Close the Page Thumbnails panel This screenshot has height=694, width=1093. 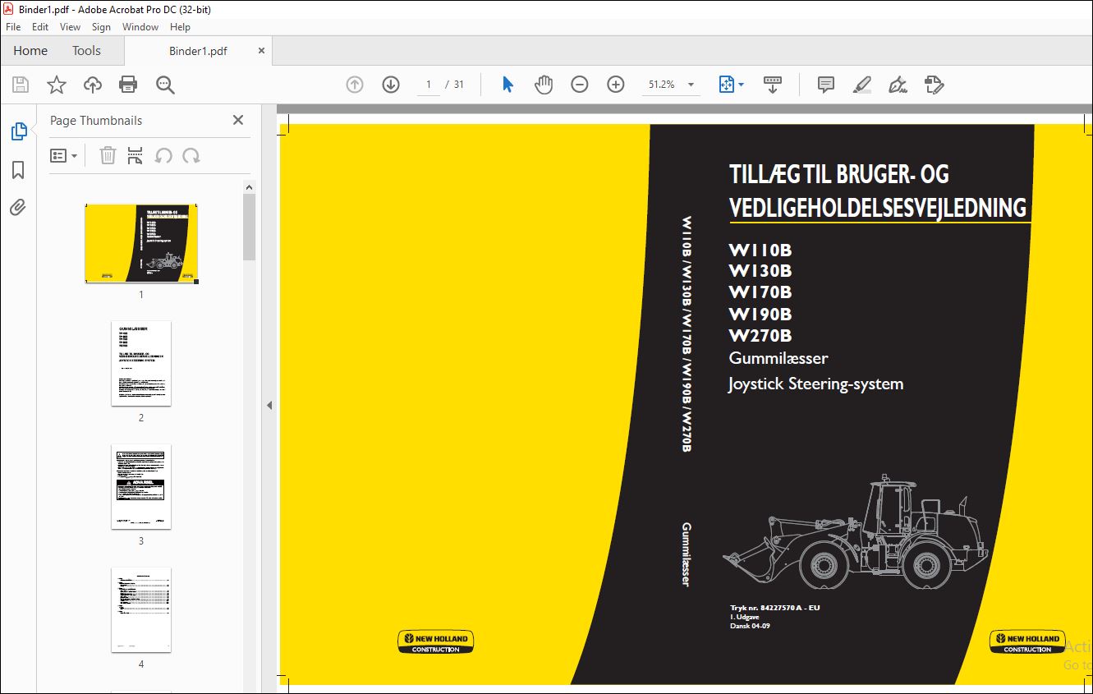click(x=238, y=120)
